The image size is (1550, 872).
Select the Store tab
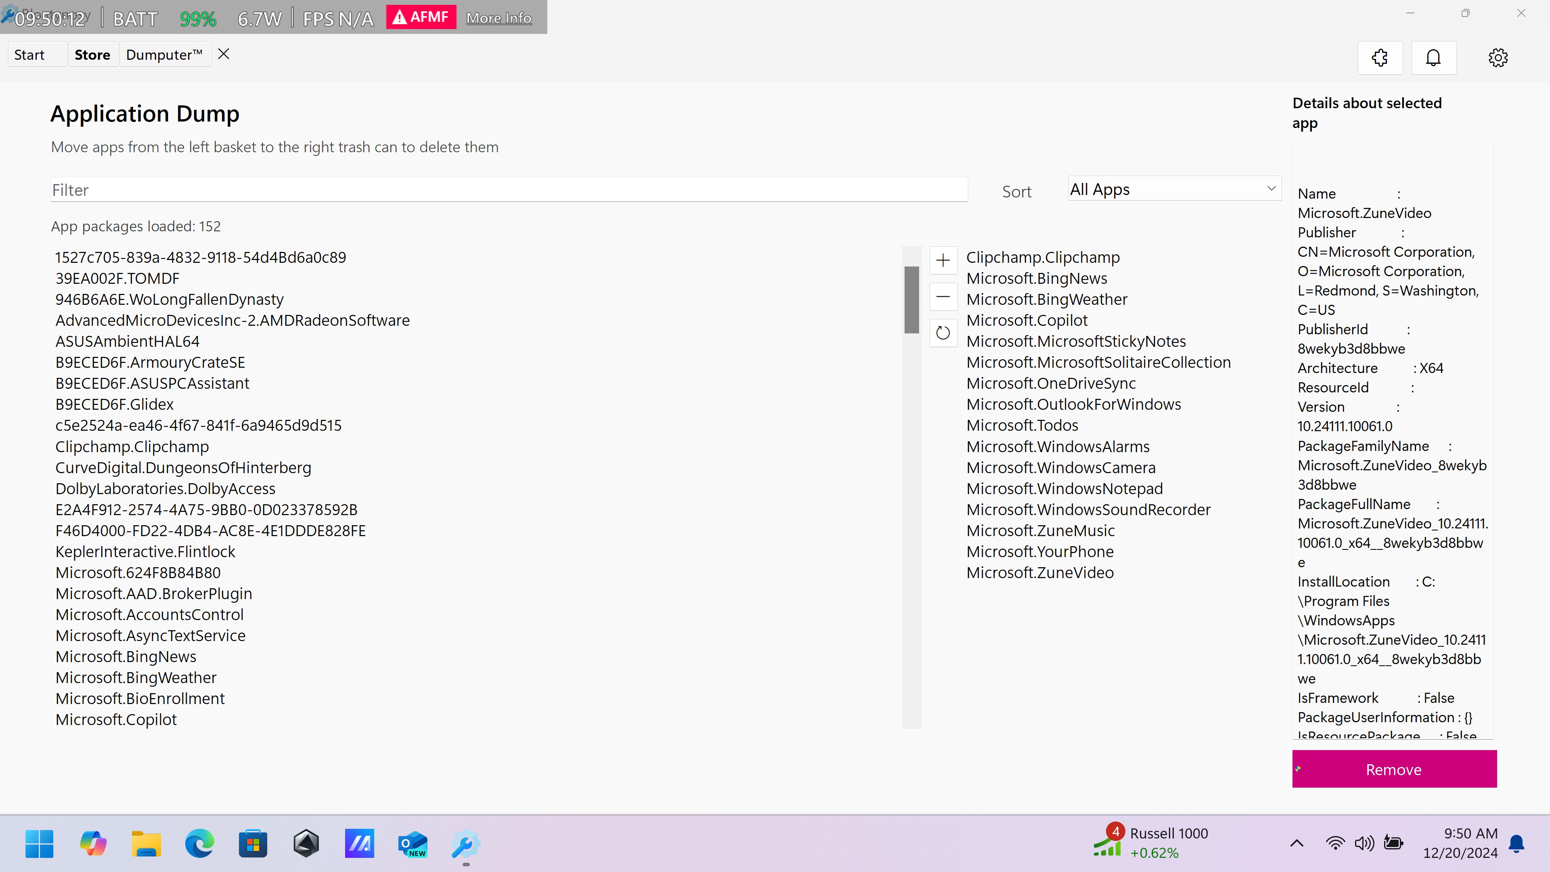point(92,55)
